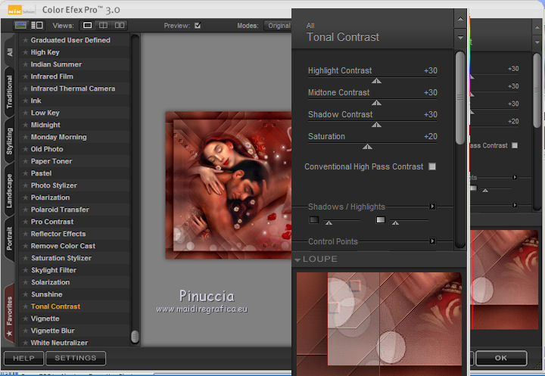
Task: Switch to the Stylizing category tab
Action: pyautogui.click(x=9, y=141)
